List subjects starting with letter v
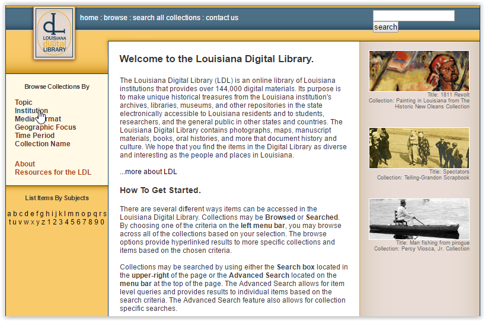The height and width of the screenshot is (321, 485). (x=20, y=222)
